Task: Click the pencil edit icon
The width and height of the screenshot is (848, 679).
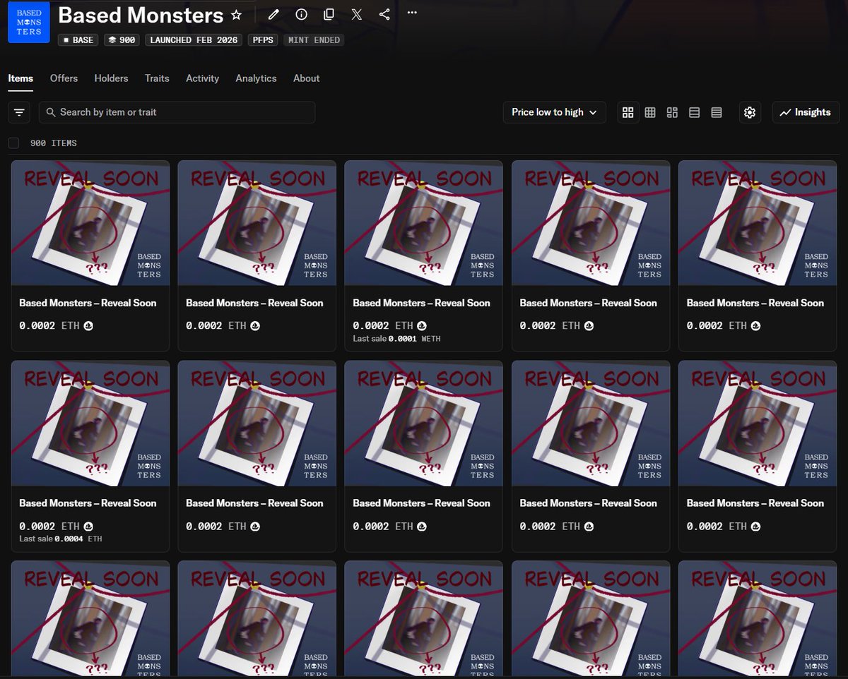Action: point(273,15)
